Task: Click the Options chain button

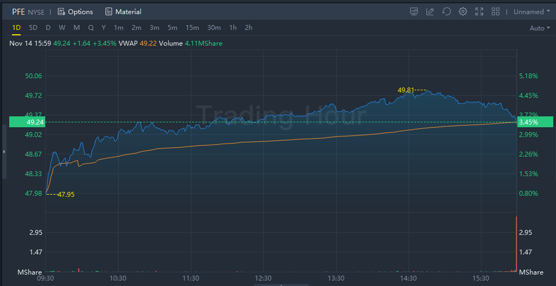Action: [75, 11]
